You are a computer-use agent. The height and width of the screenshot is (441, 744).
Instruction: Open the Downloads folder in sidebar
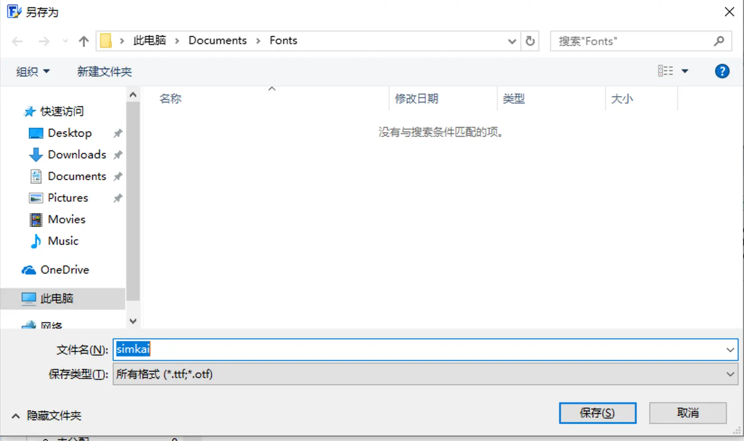(76, 154)
